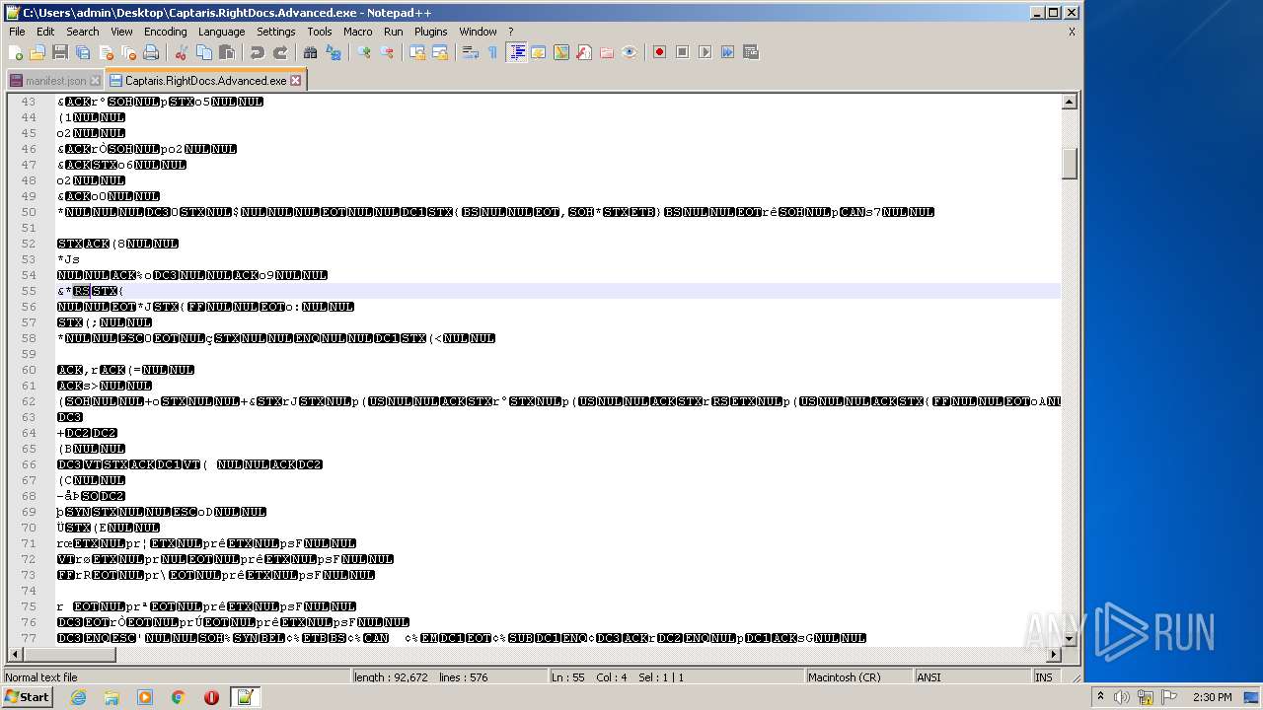The height and width of the screenshot is (710, 1263).
Task: Toggle file monitoring eye icon
Action: 630,52
